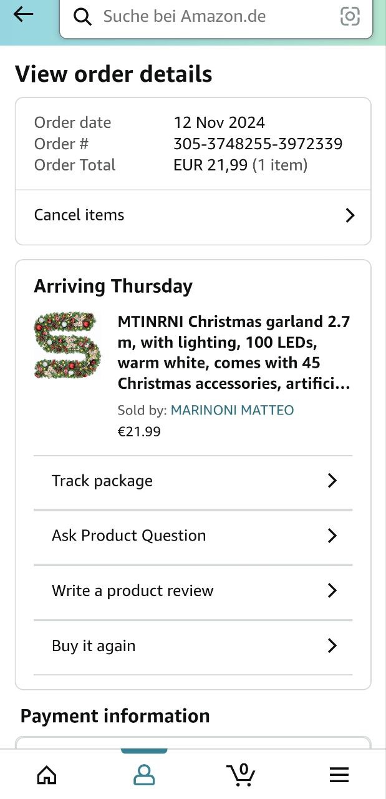This screenshot has height=799, width=386.
Task: Focus the Suche bei Amazon.de search field
Action: [212, 17]
